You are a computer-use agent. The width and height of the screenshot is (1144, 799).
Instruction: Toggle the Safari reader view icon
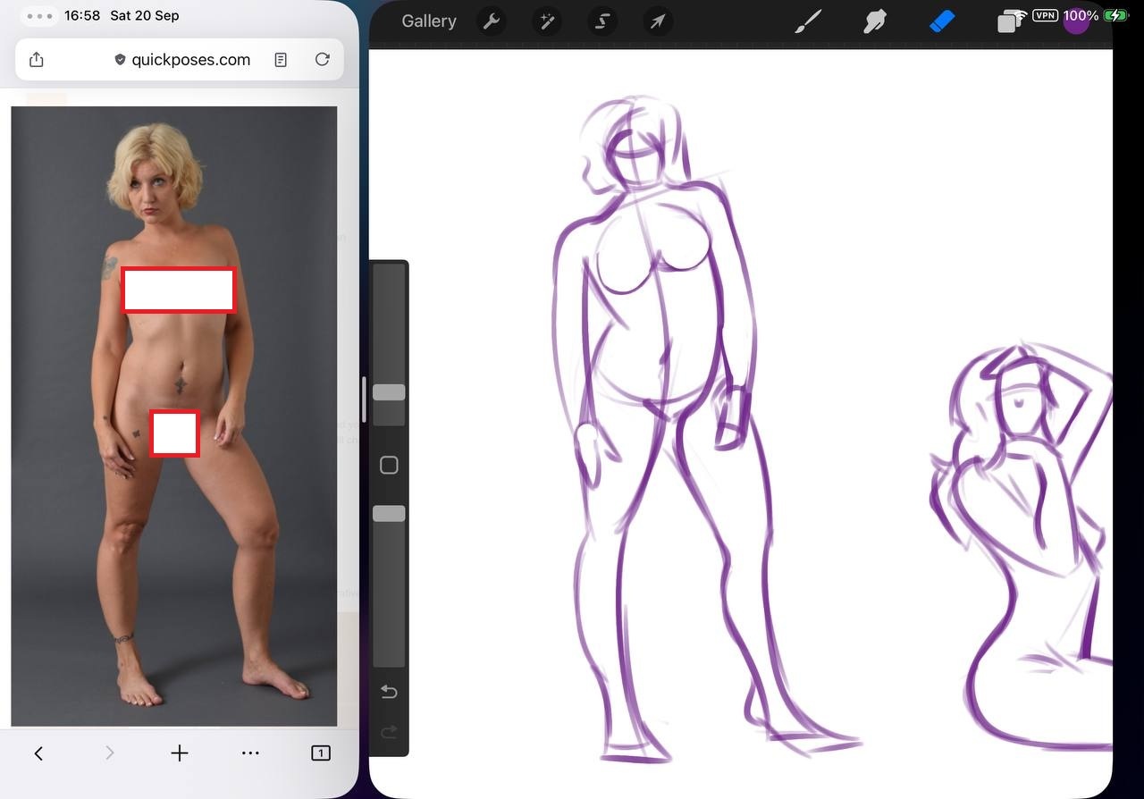point(281,60)
